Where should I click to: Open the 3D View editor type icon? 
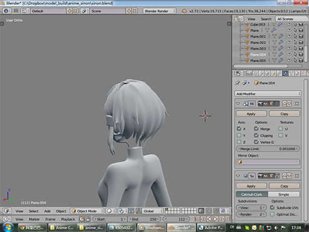(x=7, y=211)
